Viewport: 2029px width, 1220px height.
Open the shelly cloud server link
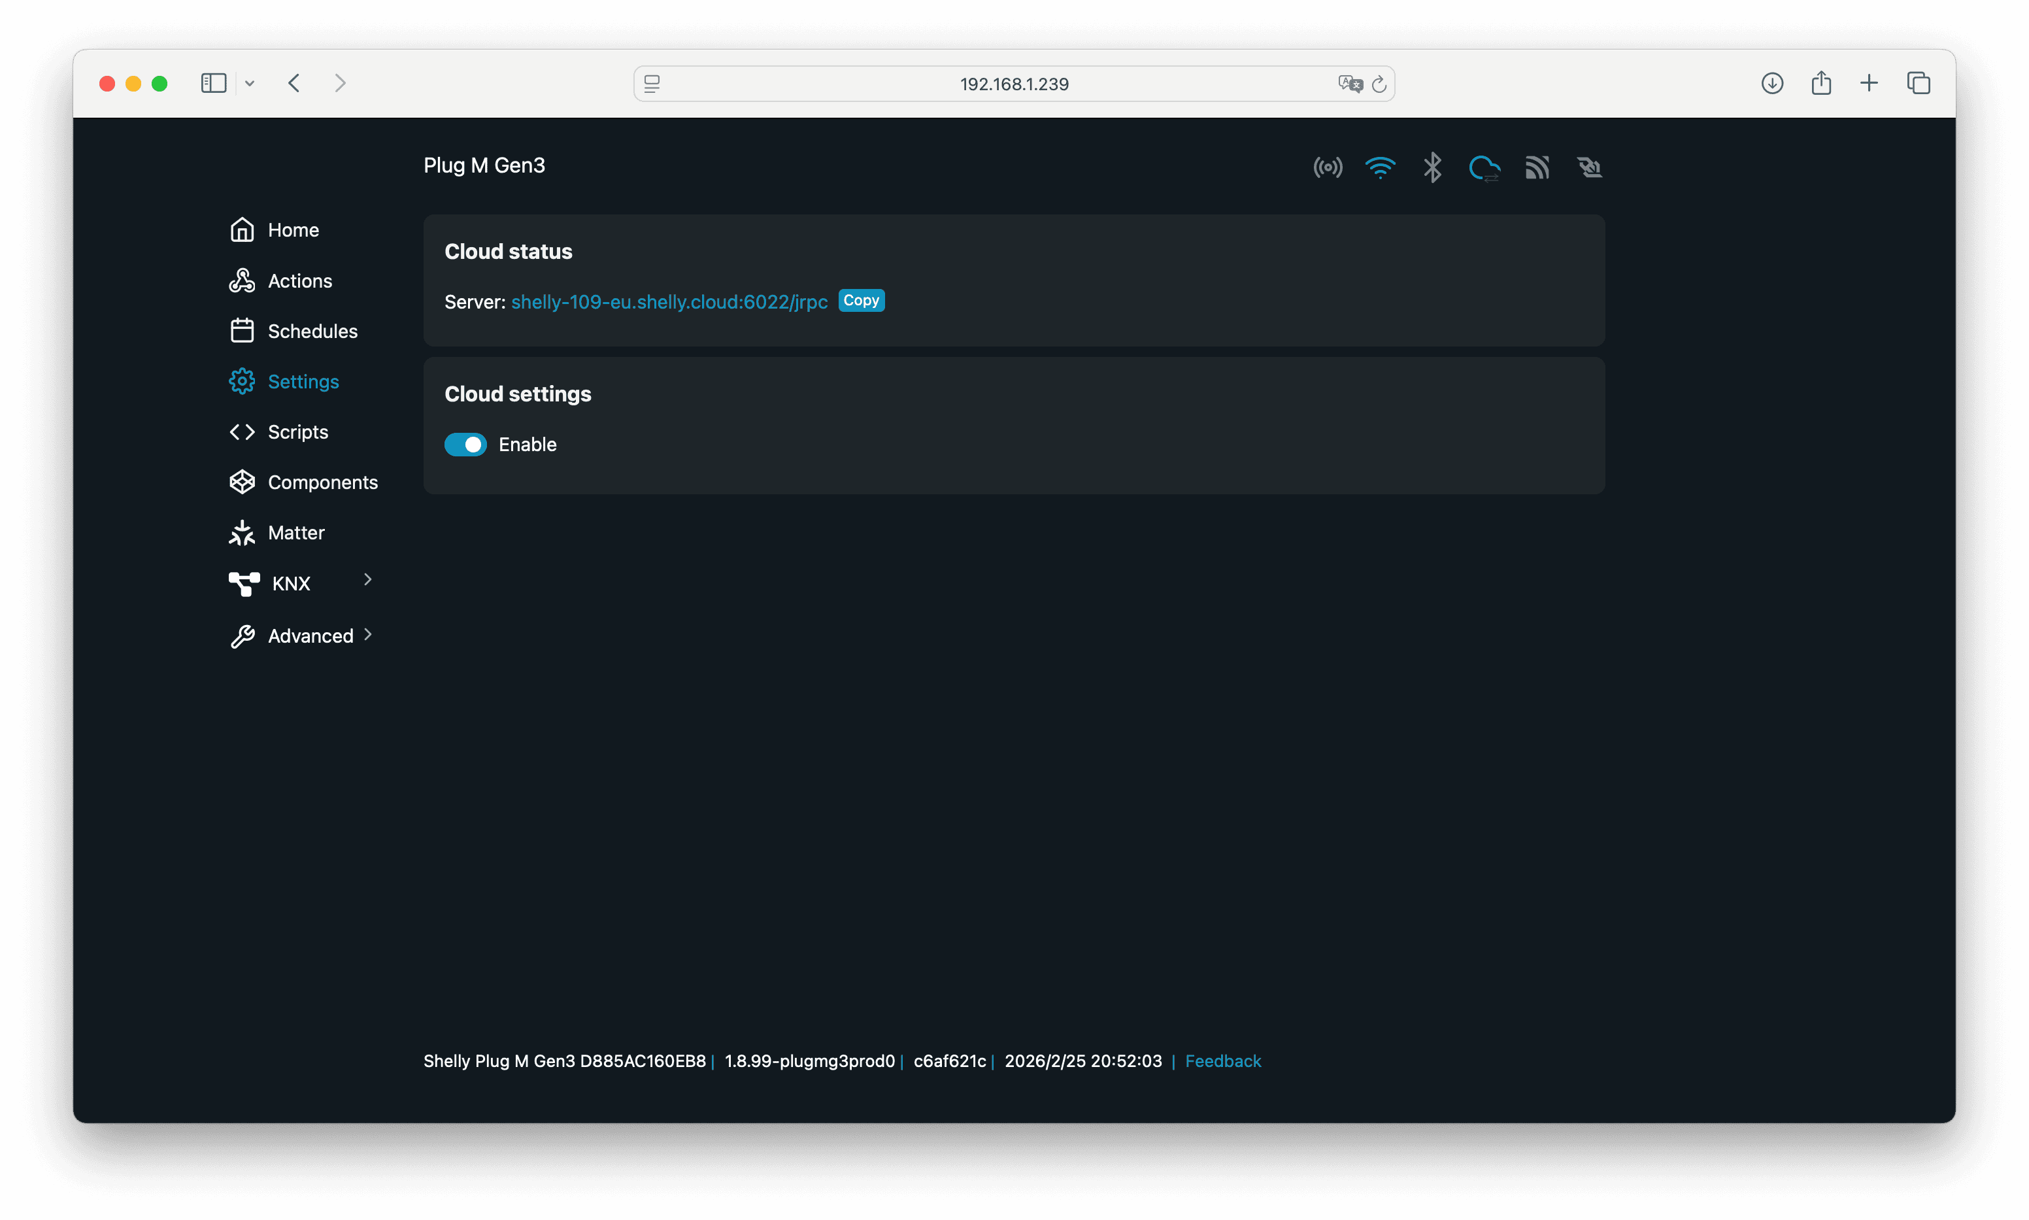pos(669,303)
